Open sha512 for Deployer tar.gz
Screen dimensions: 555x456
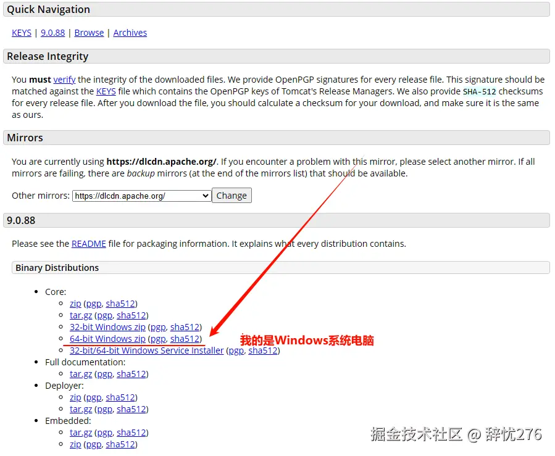(131, 409)
